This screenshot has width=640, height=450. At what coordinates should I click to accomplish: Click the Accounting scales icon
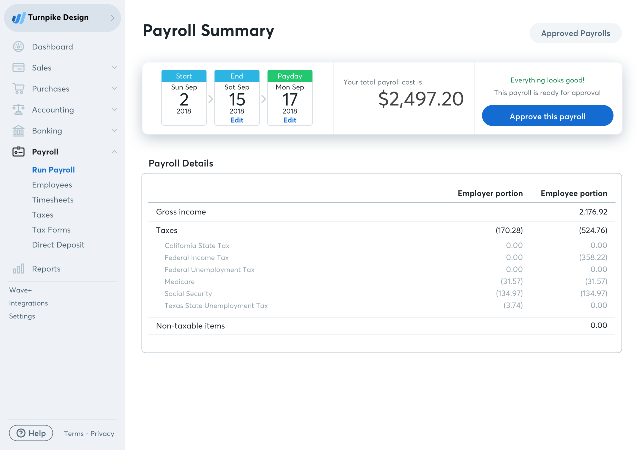point(18,109)
